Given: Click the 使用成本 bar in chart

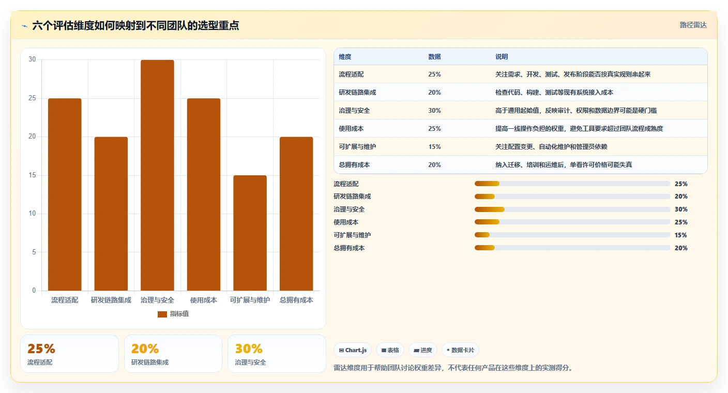Looking at the screenshot, I should [x=204, y=194].
